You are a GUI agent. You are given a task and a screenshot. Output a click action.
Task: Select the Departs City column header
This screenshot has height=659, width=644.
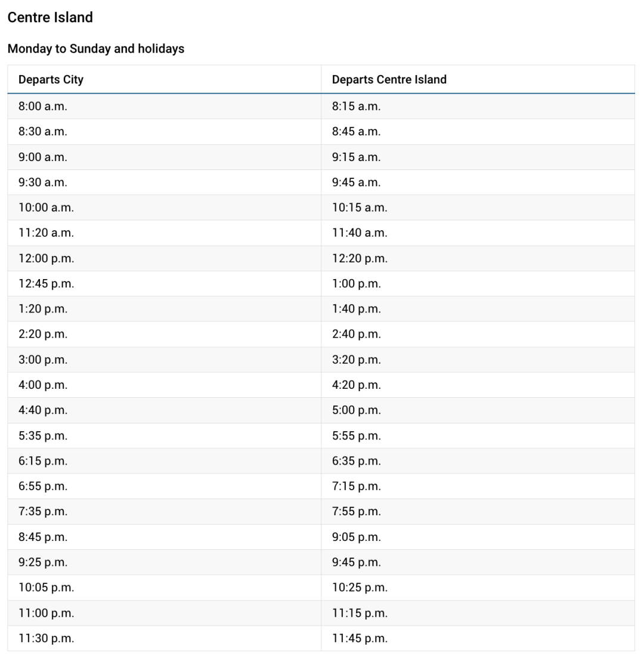(x=51, y=79)
